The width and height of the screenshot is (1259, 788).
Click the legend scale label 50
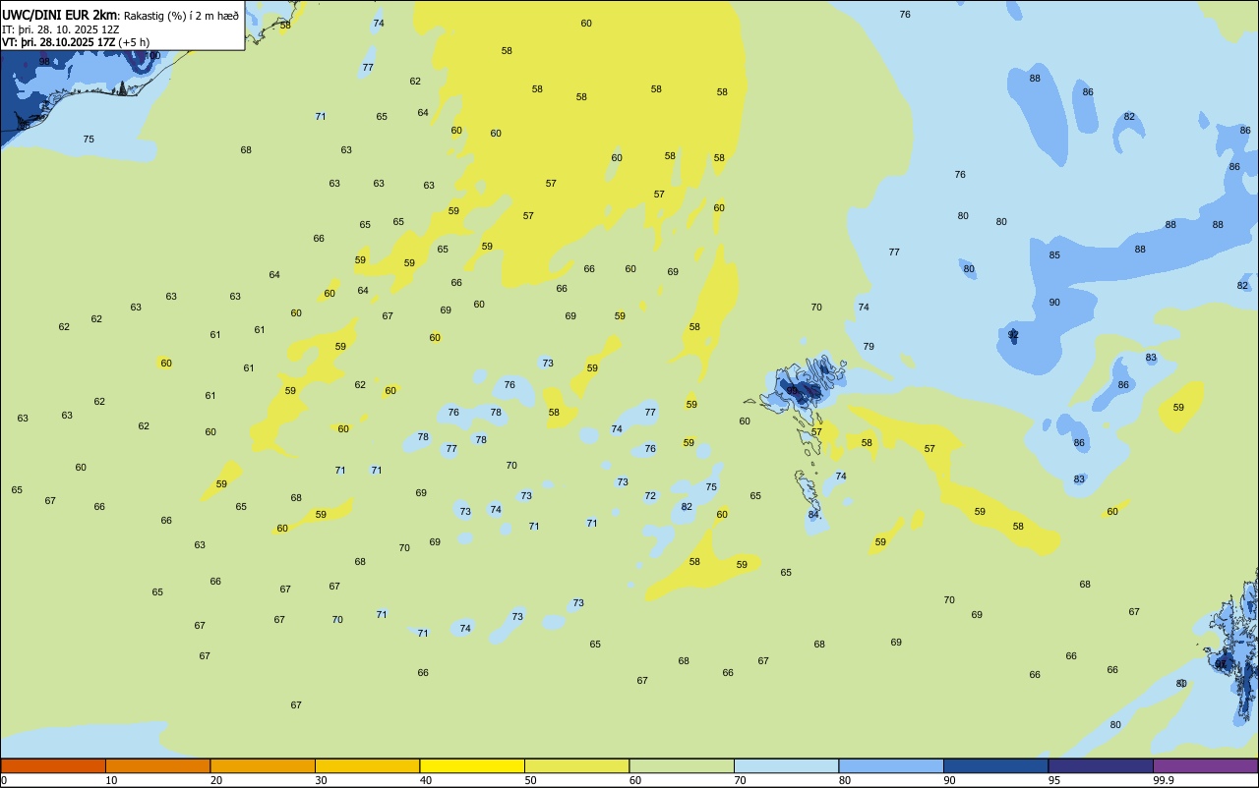coord(530,780)
